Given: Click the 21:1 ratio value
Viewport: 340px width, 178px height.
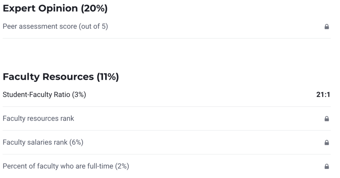Looking at the screenshot, I should (323, 95).
